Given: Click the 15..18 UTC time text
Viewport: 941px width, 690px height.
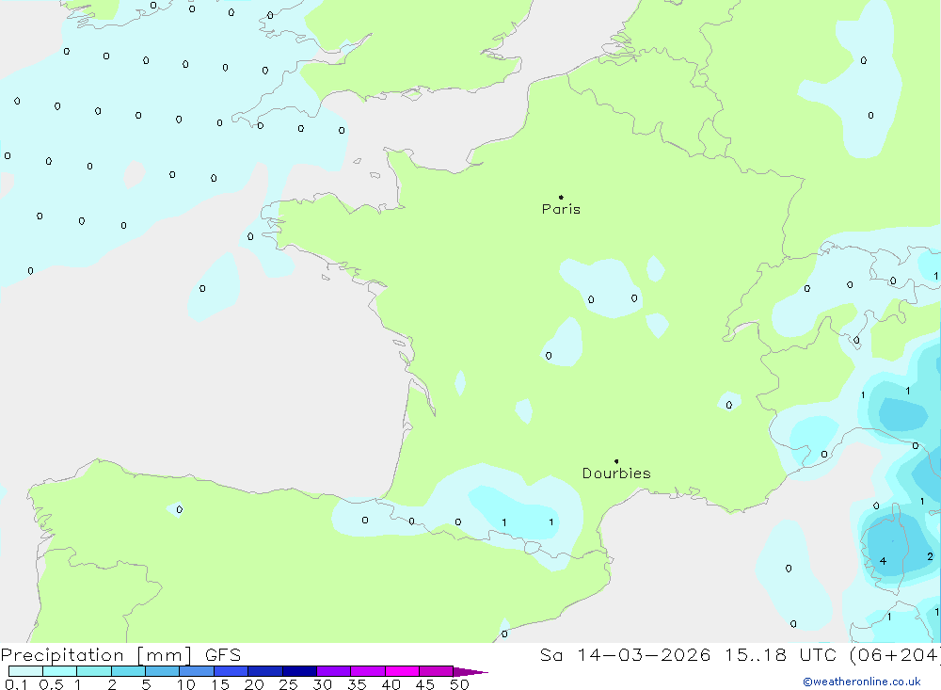Looking at the screenshot, I should (780, 654).
